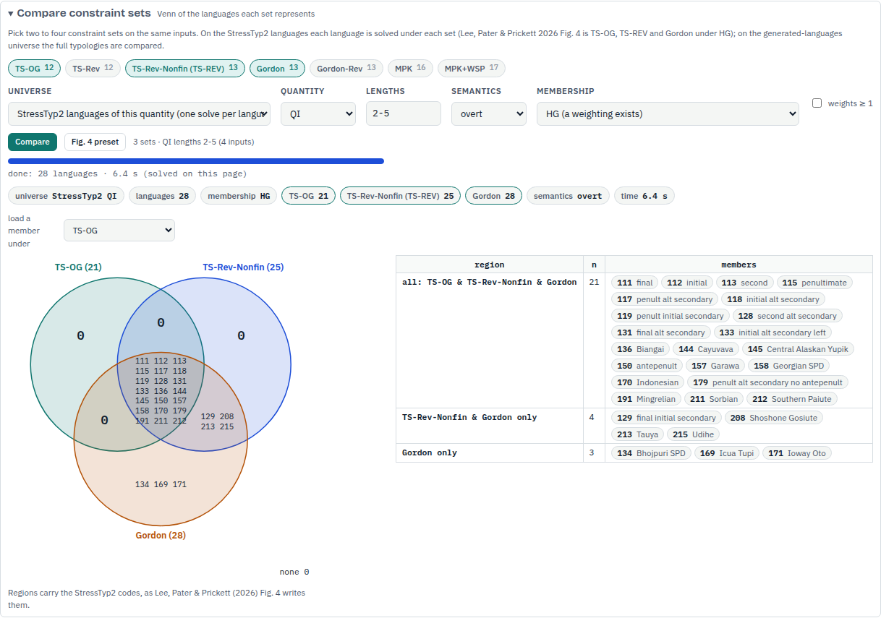Viewport: 881px width, 618px height.
Task: Click the Gordon 28 result chip
Action: [493, 196]
